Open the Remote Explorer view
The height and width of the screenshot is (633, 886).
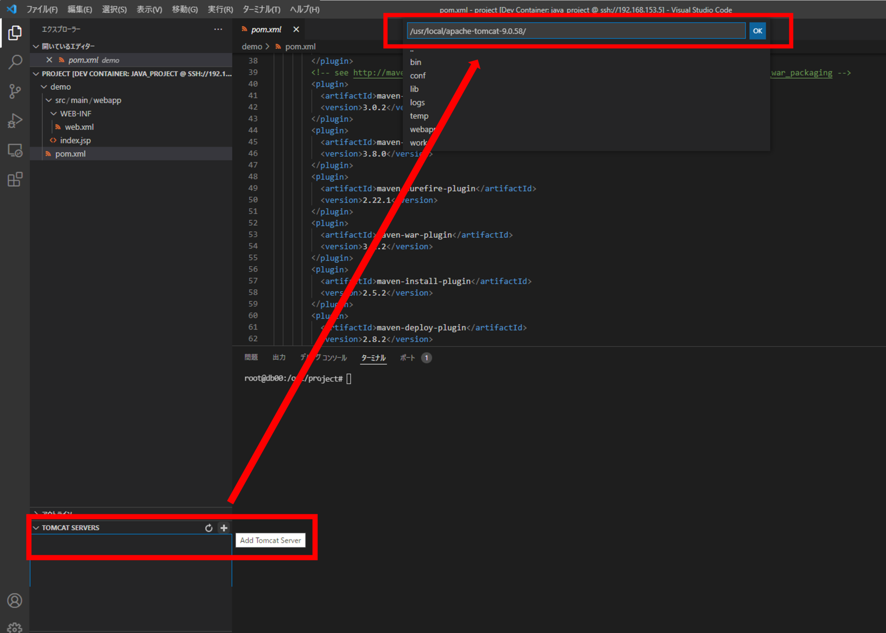pos(15,150)
